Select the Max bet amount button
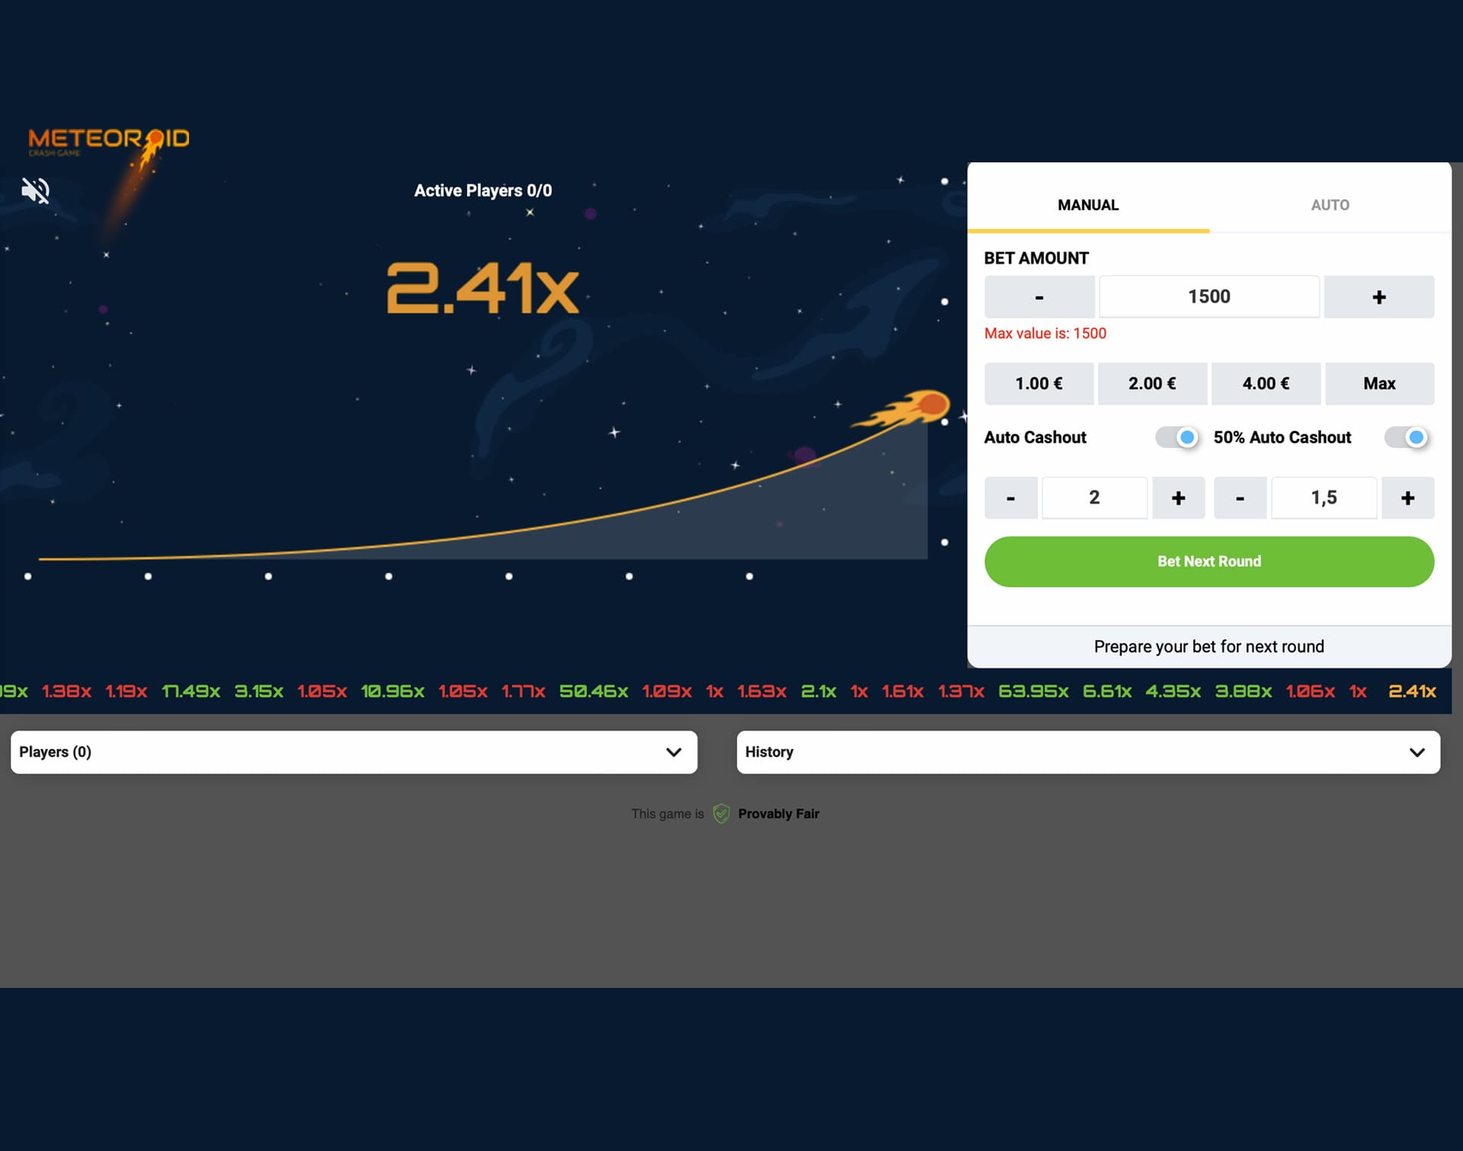This screenshot has height=1151, width=1463. click(1378, 383)
